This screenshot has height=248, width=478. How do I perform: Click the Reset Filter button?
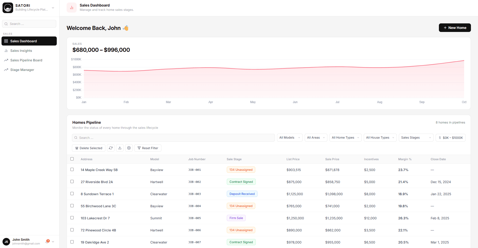coord(148,148)
